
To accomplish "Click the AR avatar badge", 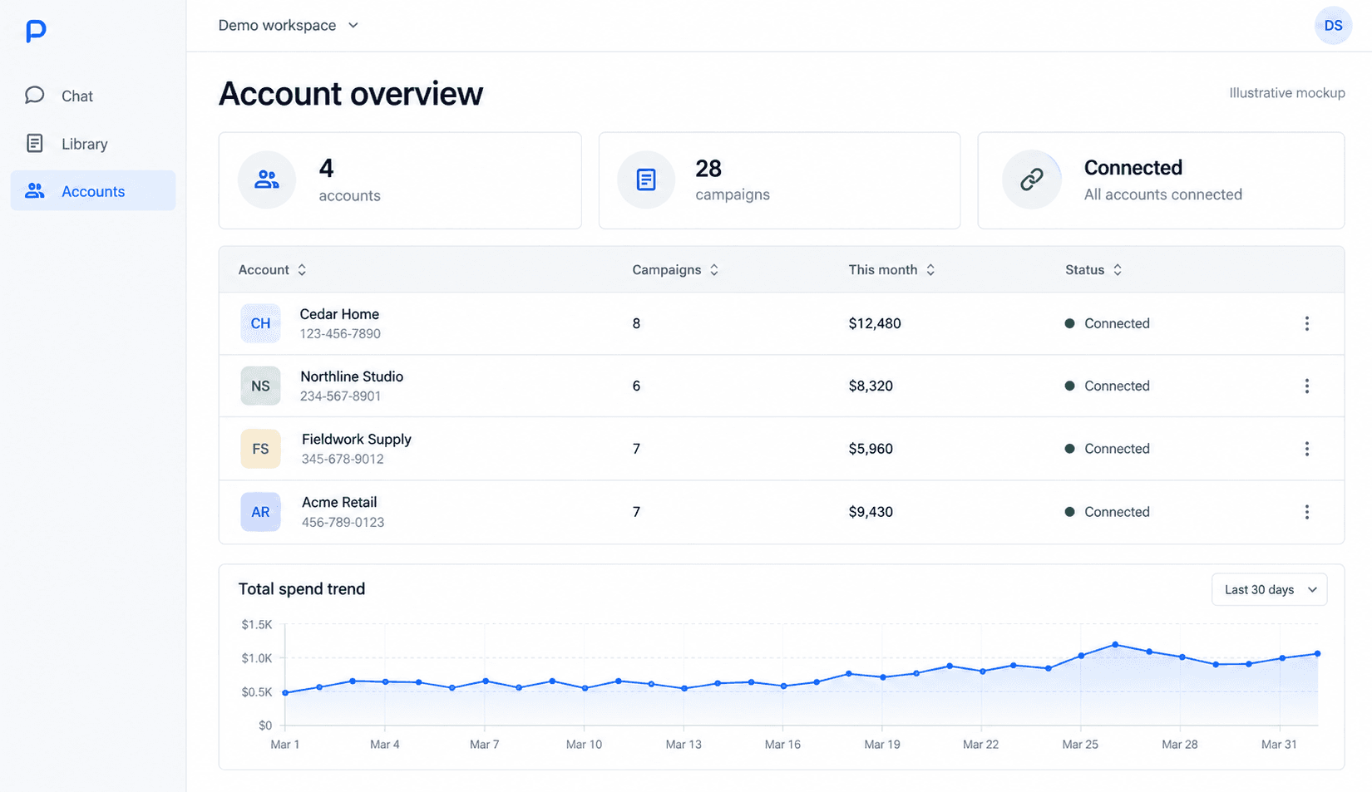I will 260,512.
